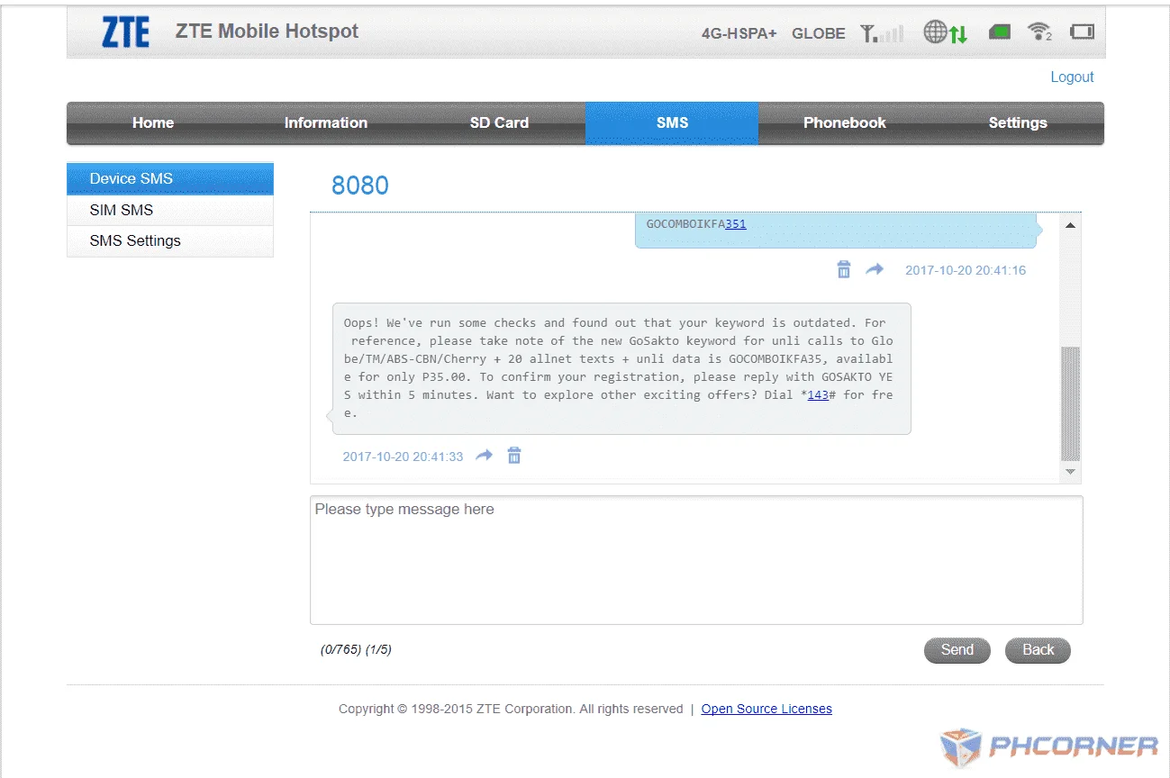The image size is (1170, 778).
Task: Click the 8080 conversation title
Action: click(x=360, y=185)
